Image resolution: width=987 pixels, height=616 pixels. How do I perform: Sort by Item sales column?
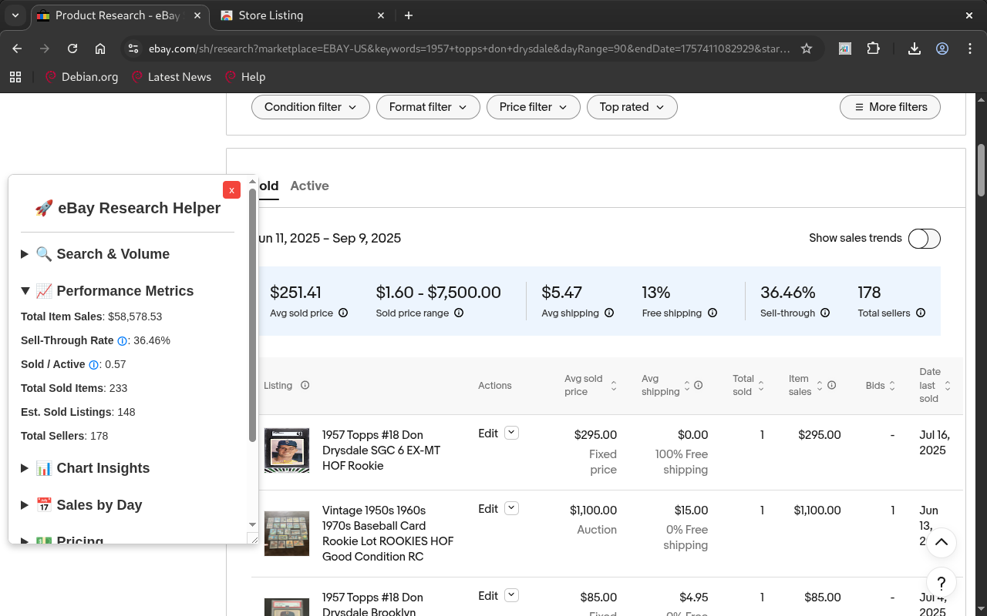tap(820, 386)
